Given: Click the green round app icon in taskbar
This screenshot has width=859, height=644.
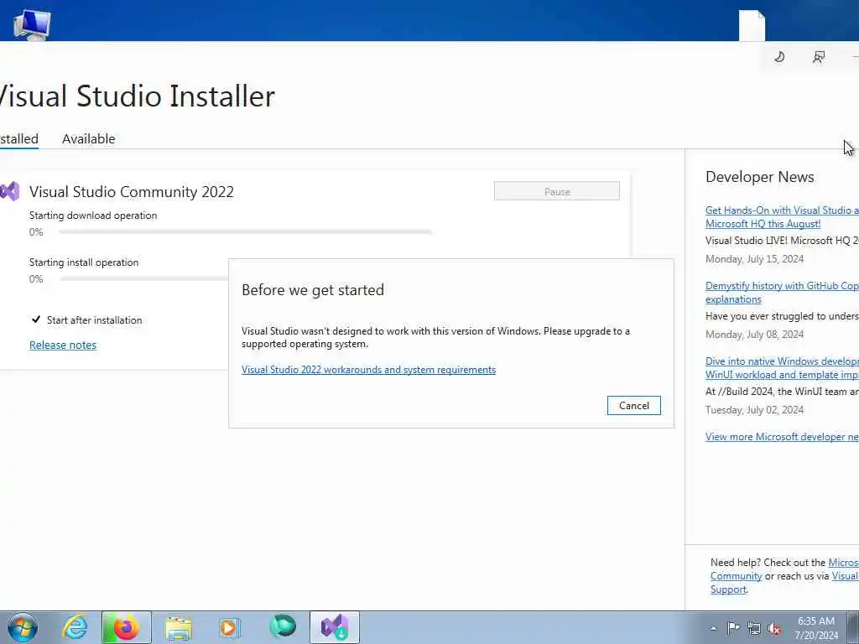Looking at the screenshot, I should coord(283,626).
